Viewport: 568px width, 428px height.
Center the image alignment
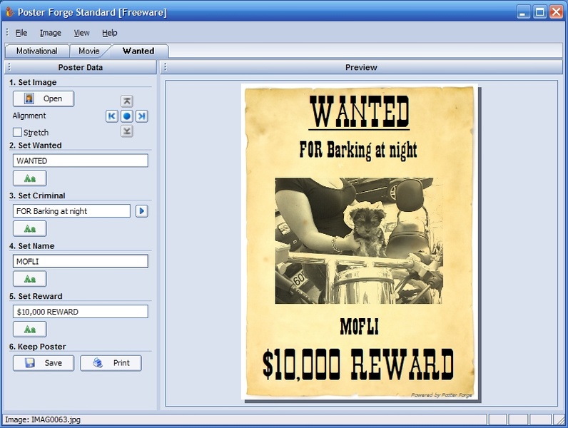coord(127,116)
